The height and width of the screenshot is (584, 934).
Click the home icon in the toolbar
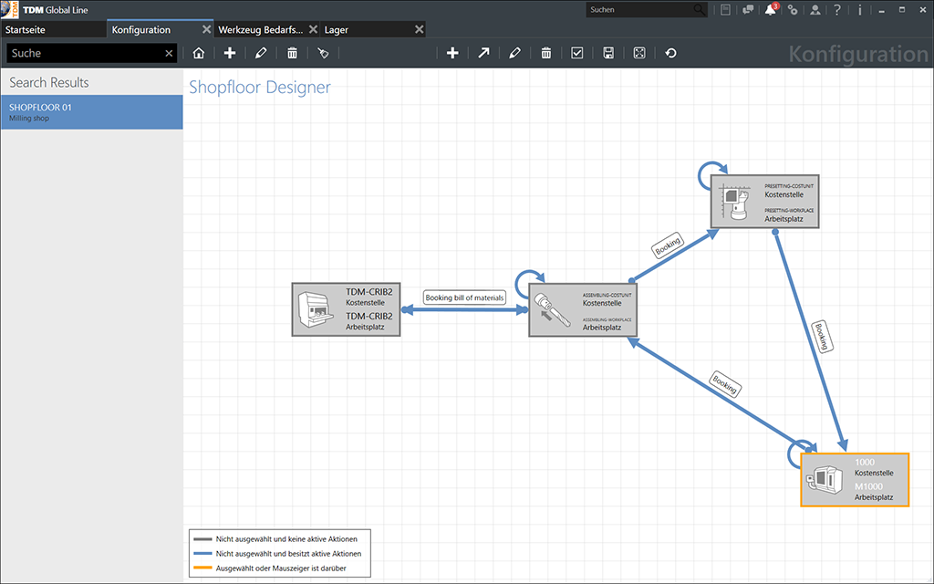pyautogui.click(x=198, y=53)
